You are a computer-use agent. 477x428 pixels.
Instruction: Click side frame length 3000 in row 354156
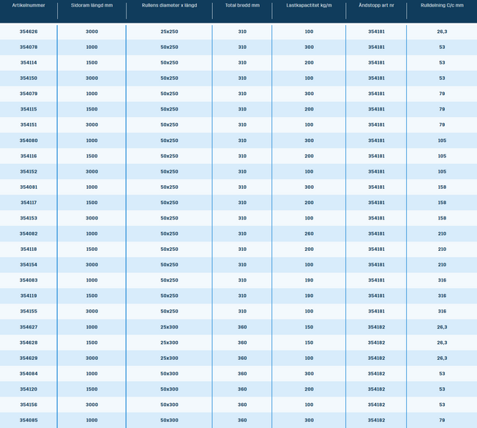point(92,405)
